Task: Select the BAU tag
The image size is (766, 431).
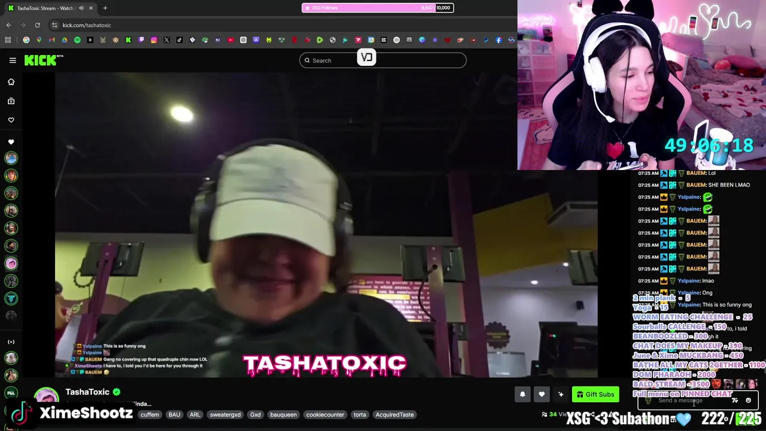Action: point(174,414)
